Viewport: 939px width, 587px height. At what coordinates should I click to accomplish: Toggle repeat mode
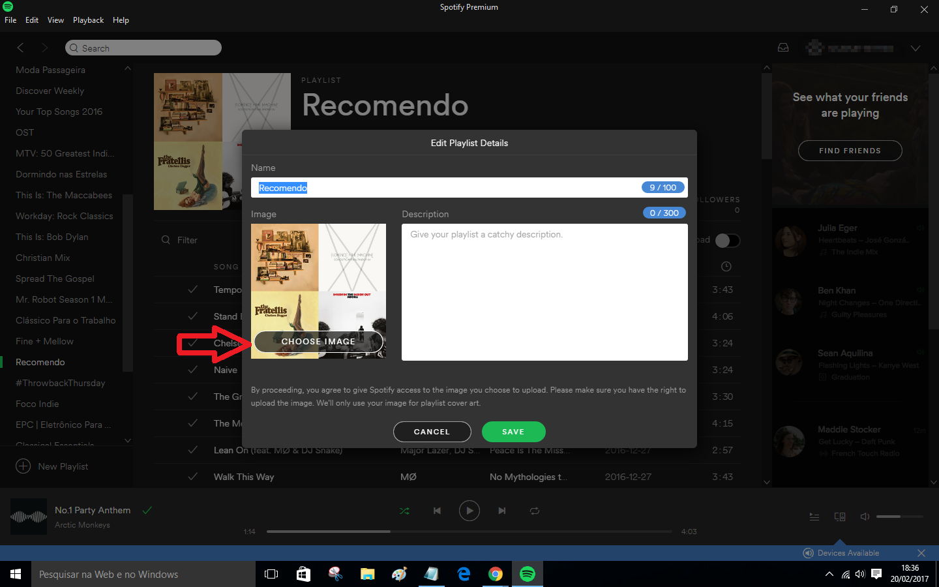pos(535,511)
